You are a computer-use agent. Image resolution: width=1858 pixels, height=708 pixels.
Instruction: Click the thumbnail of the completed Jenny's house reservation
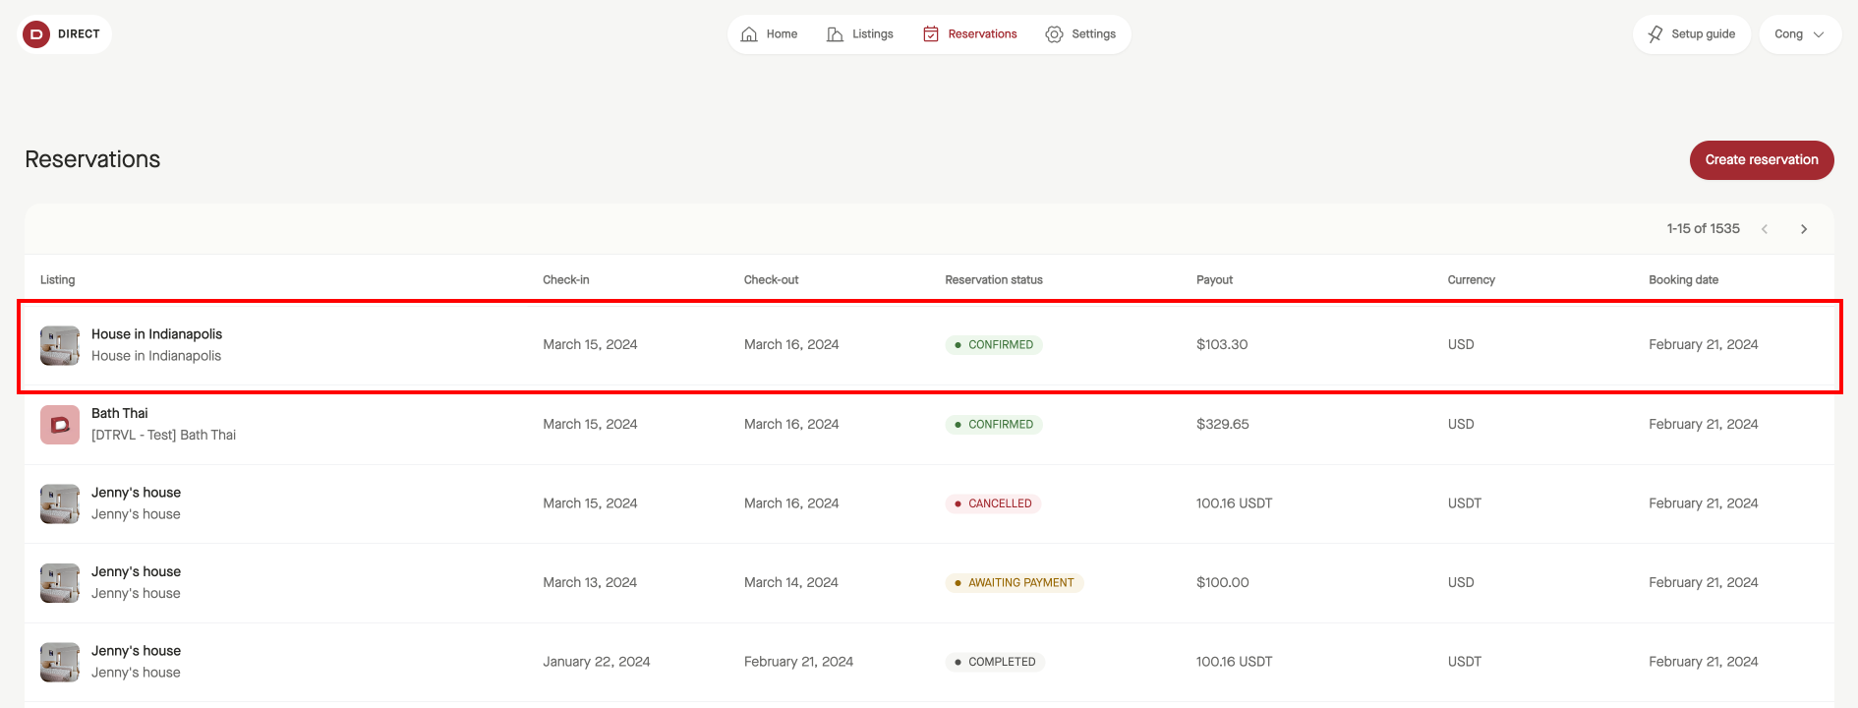click(60, 663)
